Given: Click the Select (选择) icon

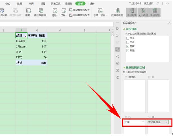Looking at the screenshot, I should tap(64, 11).
